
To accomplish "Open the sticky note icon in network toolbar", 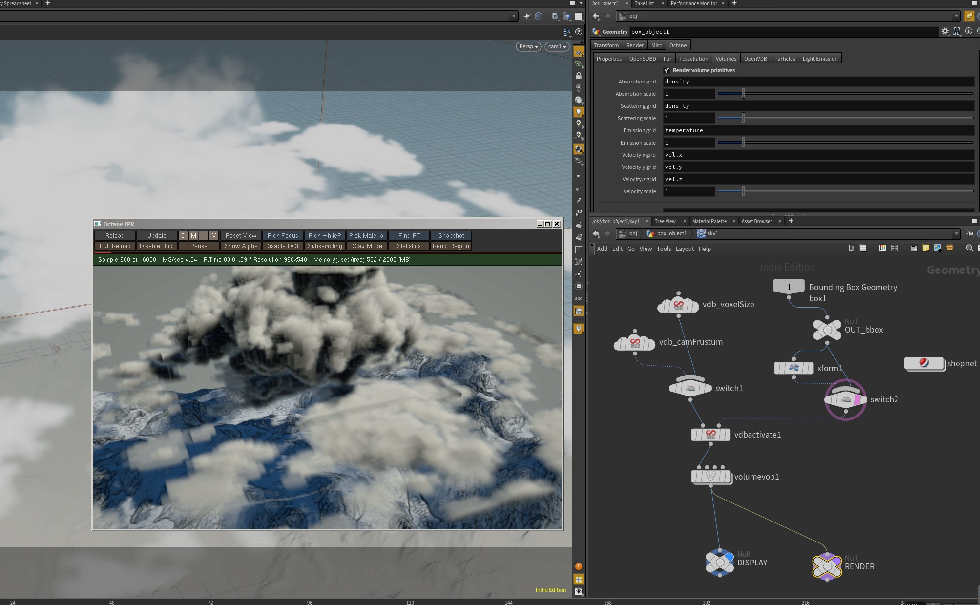I will pyautogui.click(x=926, y=248).
